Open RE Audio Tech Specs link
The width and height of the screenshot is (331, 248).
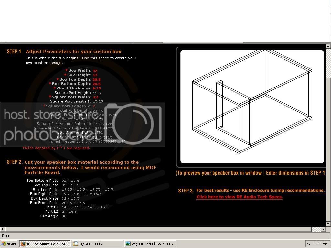click(240, 197)
